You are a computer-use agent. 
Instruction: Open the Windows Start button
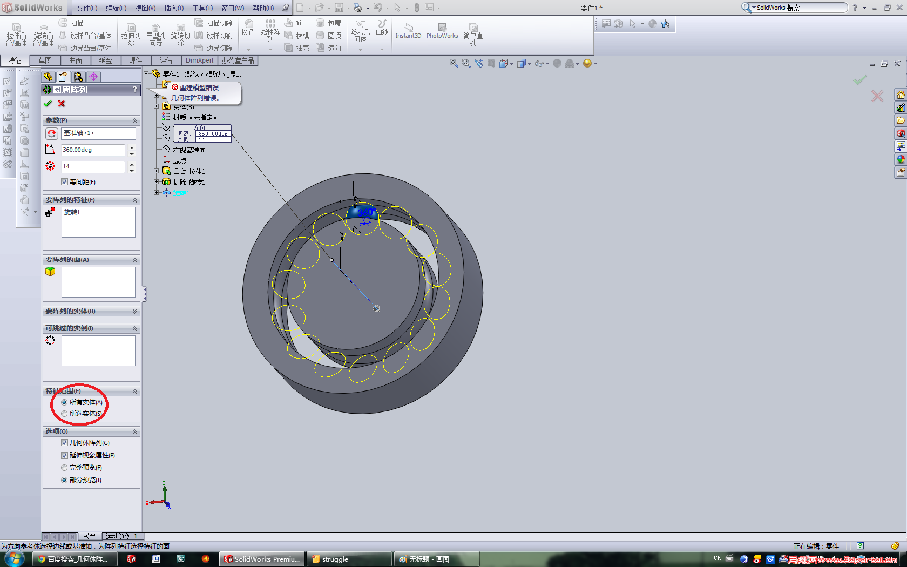coord(14,559)
